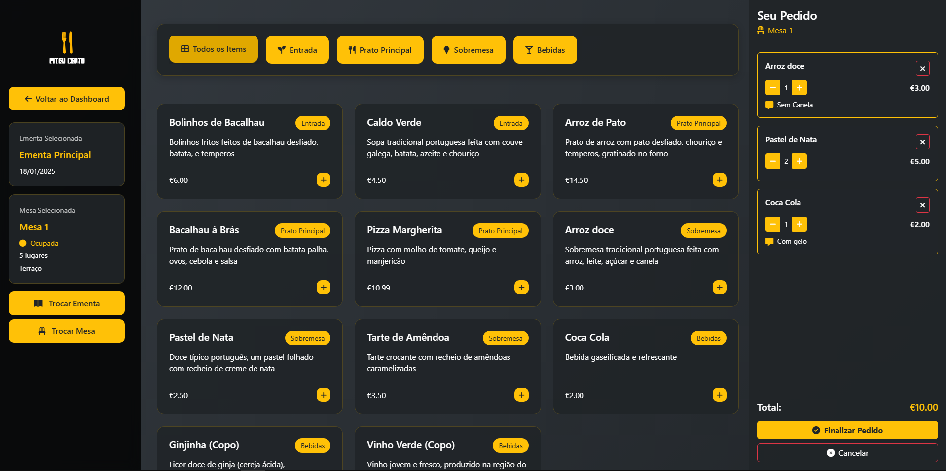Image resolution: width=946 pixels, height=471 pixels.
Task: Delete Coca Cola from the order
Action: tap(922, 205)
